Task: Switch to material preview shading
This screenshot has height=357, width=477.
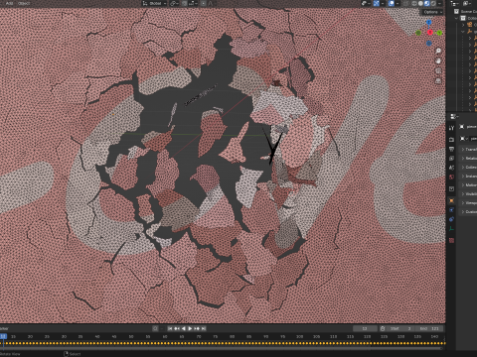Action: click(427, 3)
